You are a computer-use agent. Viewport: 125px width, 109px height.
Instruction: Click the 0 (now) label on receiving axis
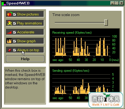click(114, 60)
